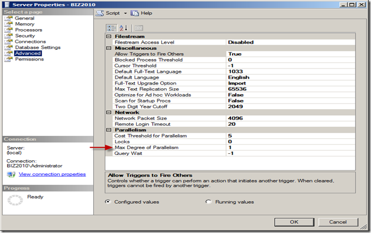Viewport: 371px width, 233px height.
Task: Click the Database Settings page icon
Action: click(9, 47)
